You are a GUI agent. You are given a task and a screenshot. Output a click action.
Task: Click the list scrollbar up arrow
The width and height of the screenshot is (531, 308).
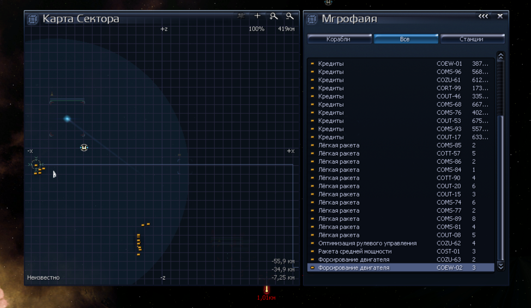pos(500,57)
